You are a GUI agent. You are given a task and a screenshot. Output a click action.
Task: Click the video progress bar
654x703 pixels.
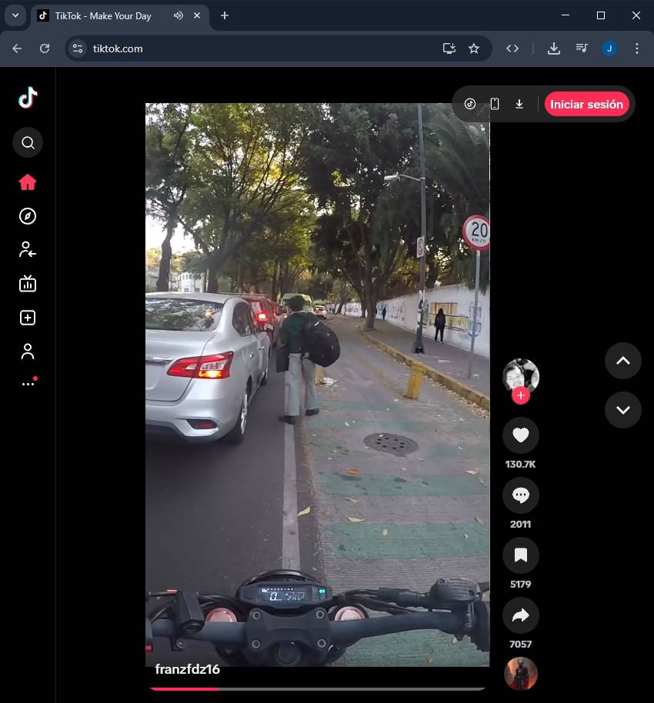pyautogui.click(x=317, y=688)
